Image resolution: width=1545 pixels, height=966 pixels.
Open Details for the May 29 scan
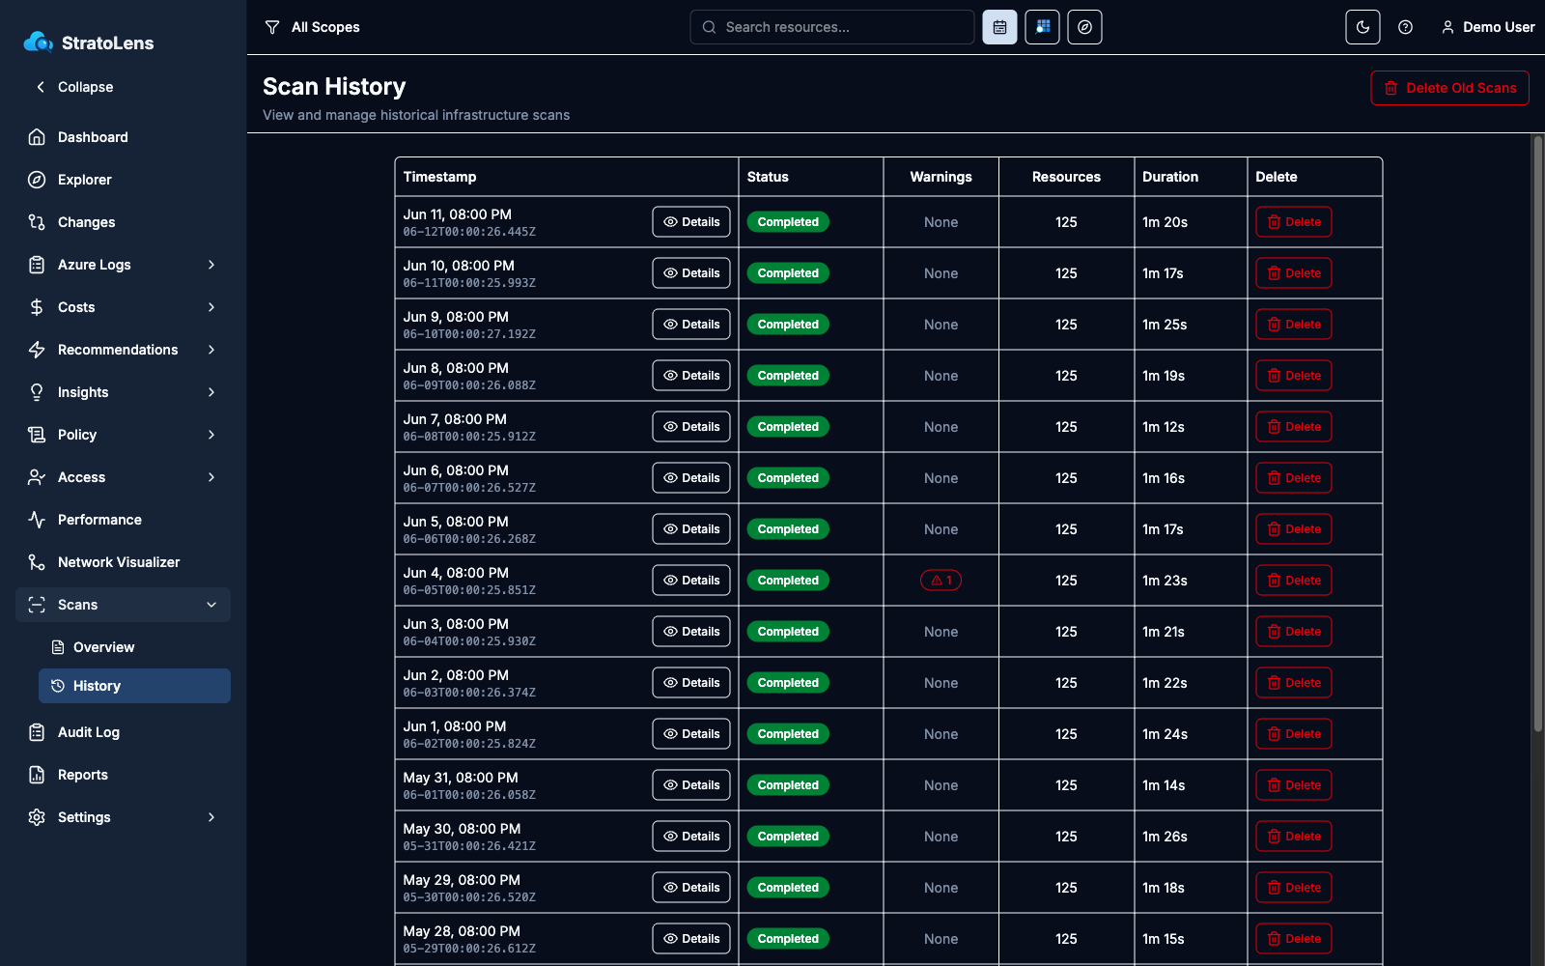point(691,888)
